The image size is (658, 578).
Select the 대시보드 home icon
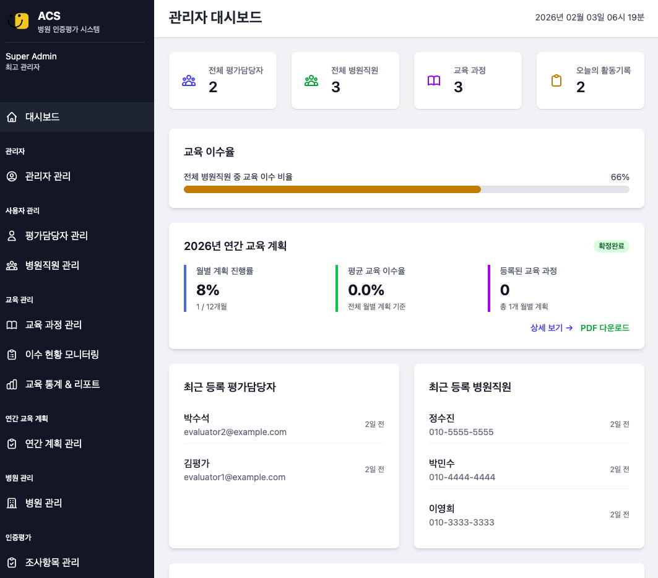coord(11,117)
